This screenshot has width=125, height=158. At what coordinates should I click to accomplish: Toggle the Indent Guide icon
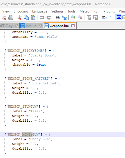[118, 17]
